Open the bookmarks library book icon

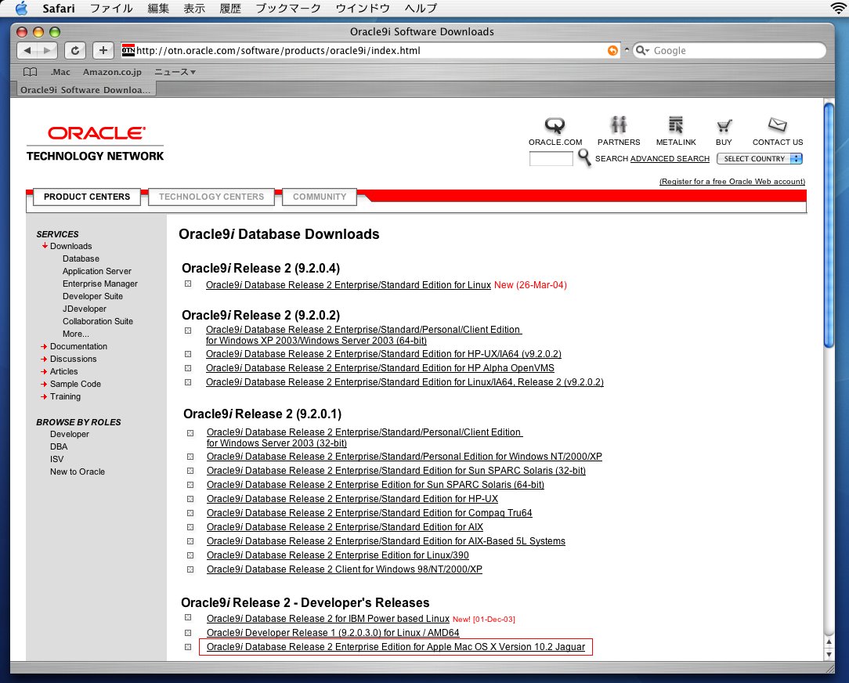[30, 72]
